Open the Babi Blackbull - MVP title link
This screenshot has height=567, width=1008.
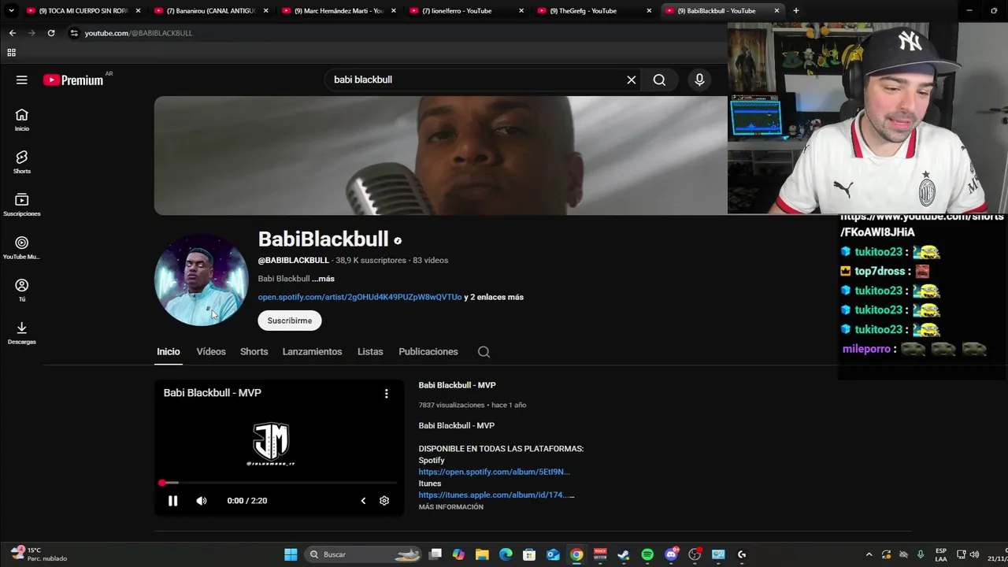(457, 385)
